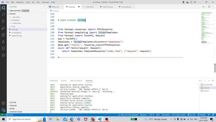
Task: Open the Database view in activity bar
Action: pos(3,48)
